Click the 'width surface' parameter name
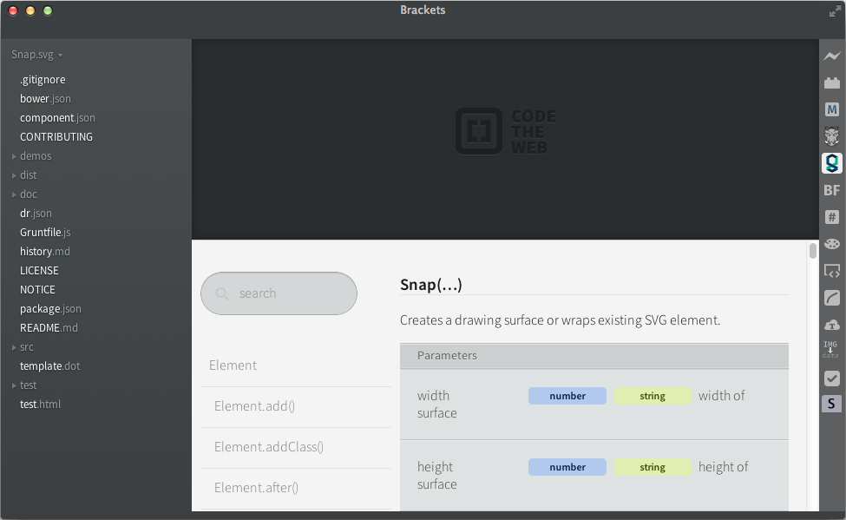846x520 pixels. (437, 405)
